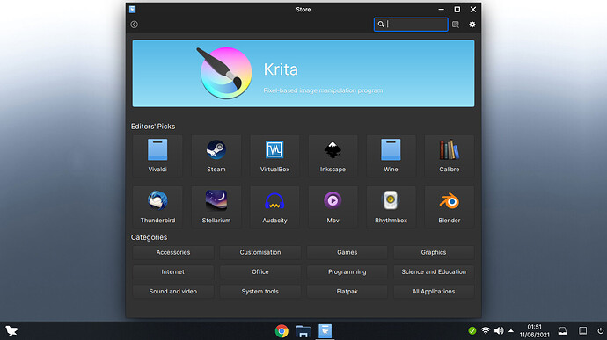Launch Chrome from the taskbar

(x=282, y=331)
